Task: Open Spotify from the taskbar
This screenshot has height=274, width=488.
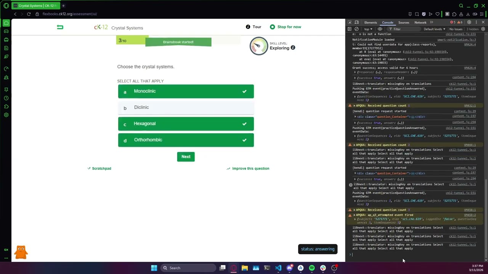Action: 312,268
